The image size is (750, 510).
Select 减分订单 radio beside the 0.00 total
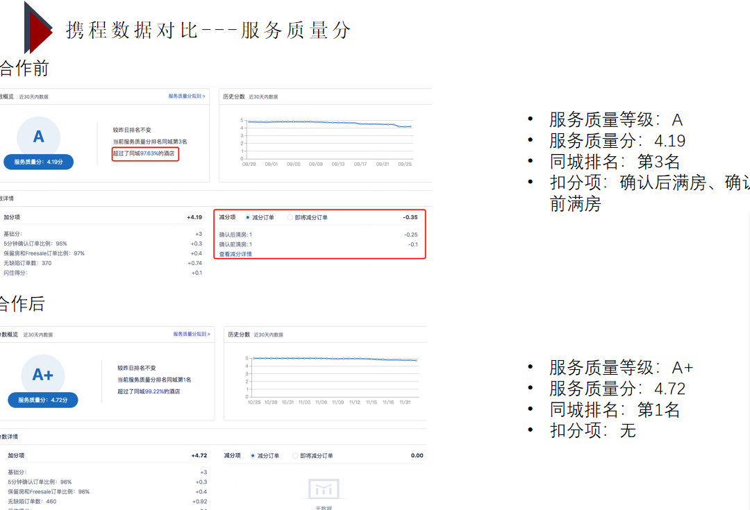[253, 455]
